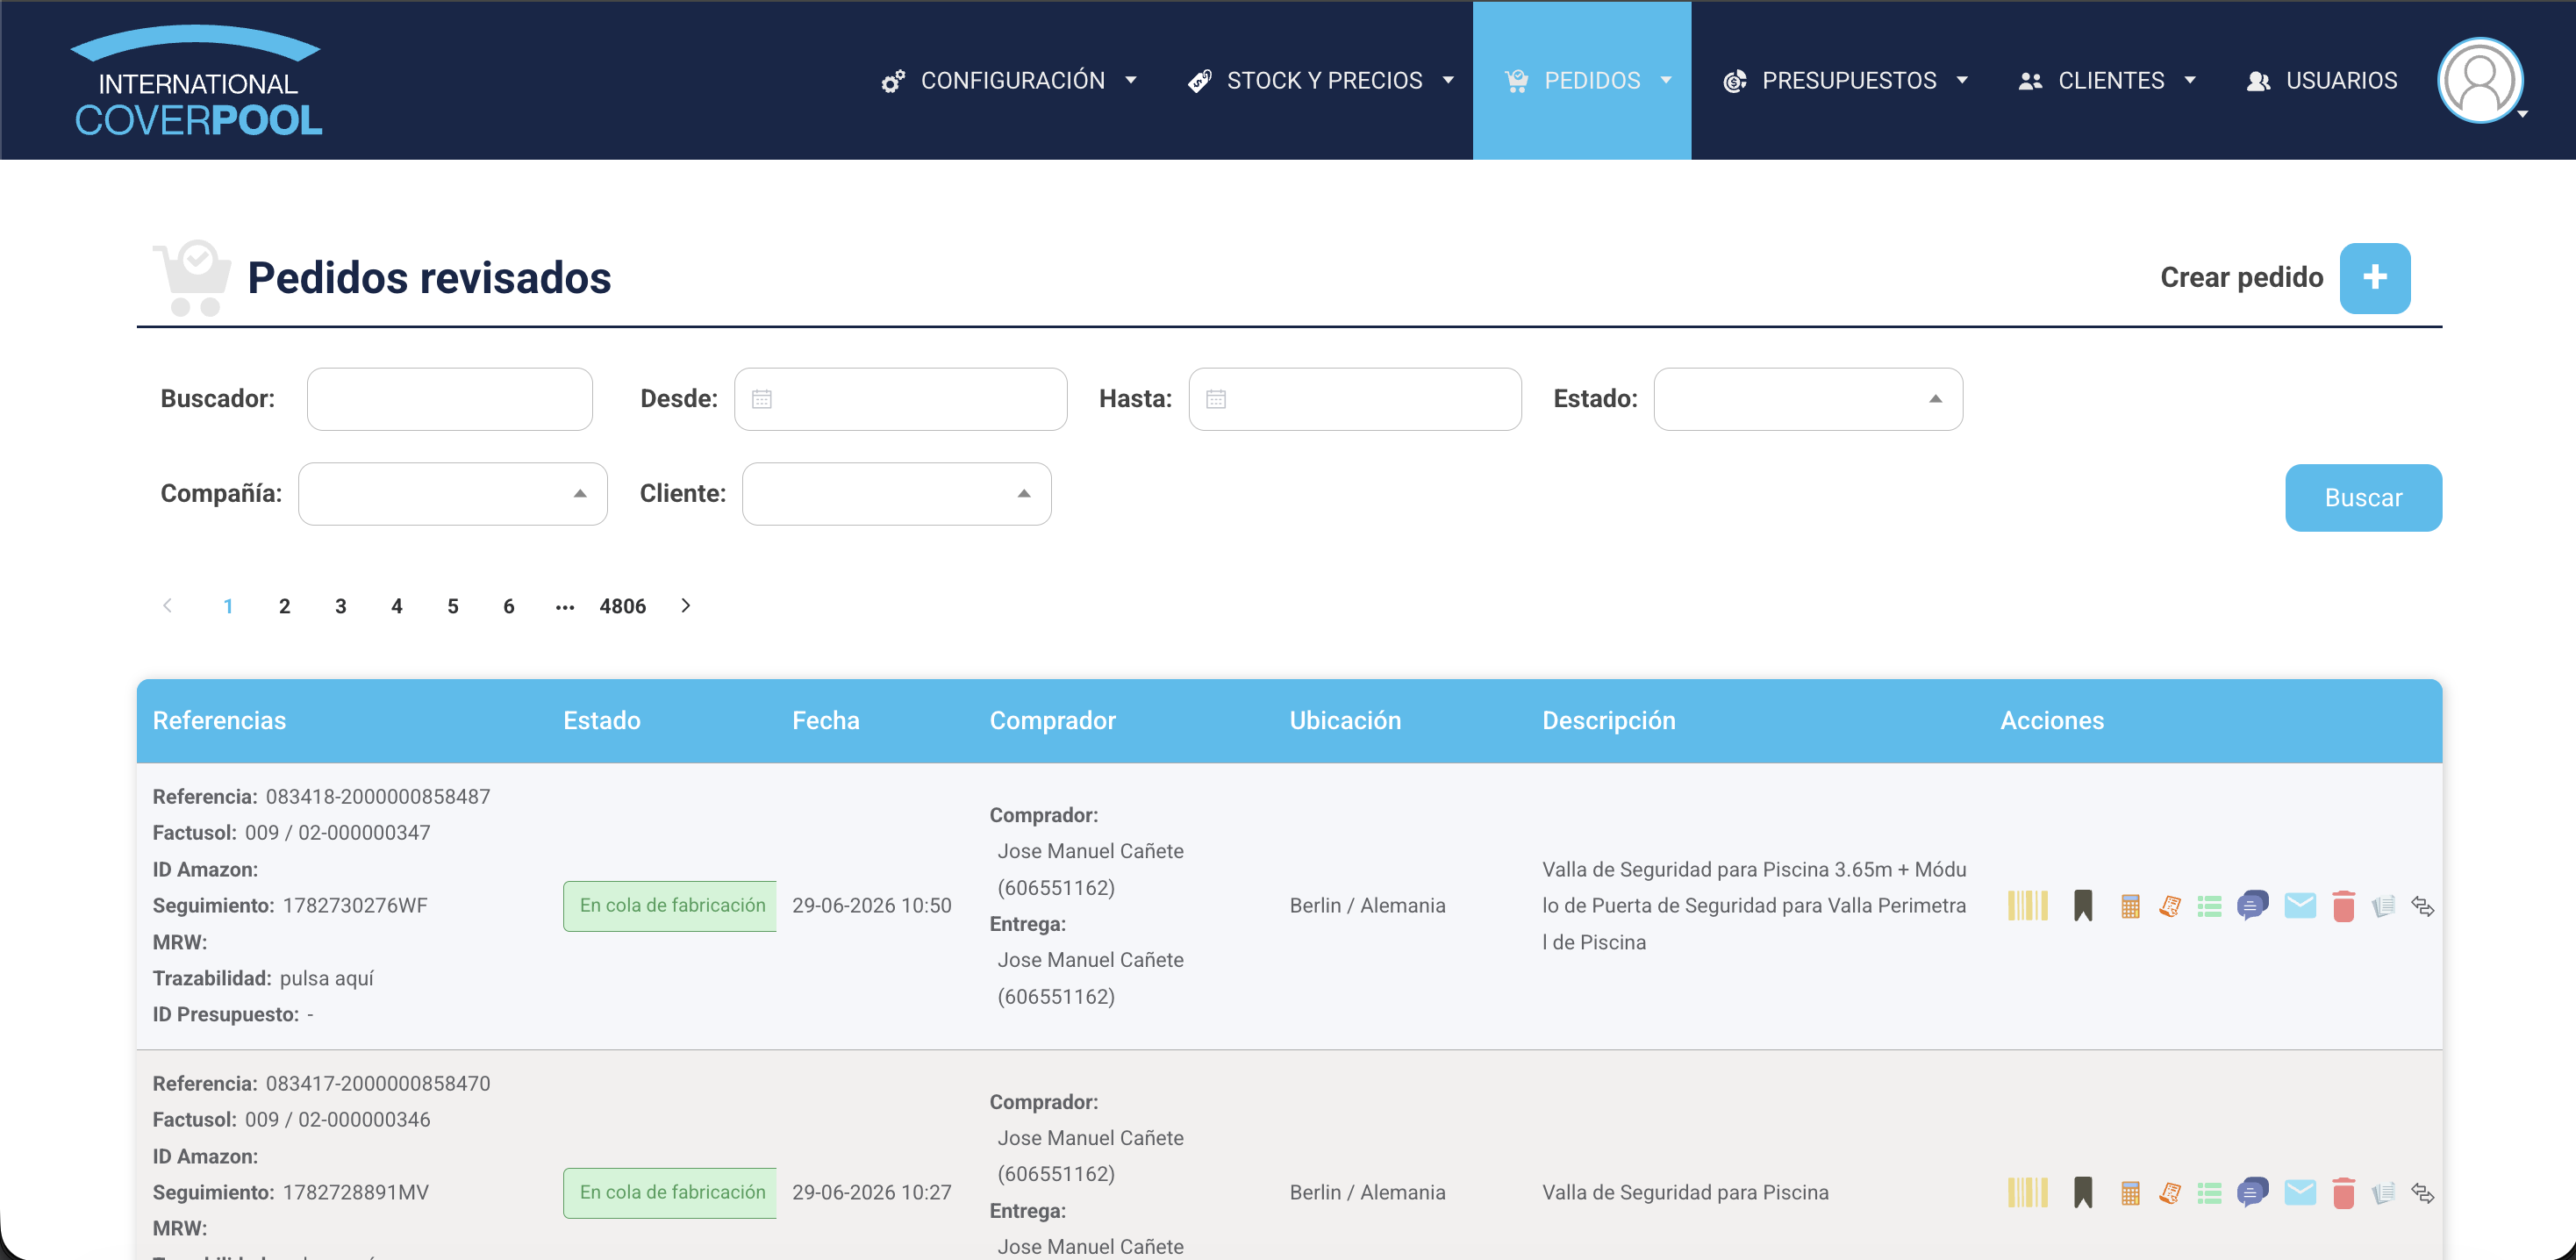The height and width of the screenshot is (1260, 2576).
Task: Click tracking number 1782730276WF
Action: click(x=355, y=906)
